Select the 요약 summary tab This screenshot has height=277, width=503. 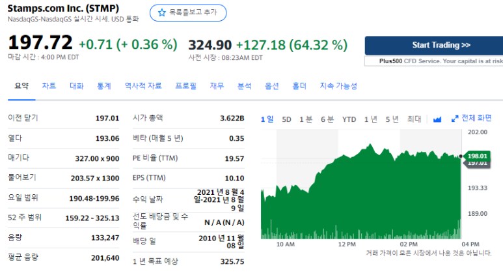click(21, 86)
